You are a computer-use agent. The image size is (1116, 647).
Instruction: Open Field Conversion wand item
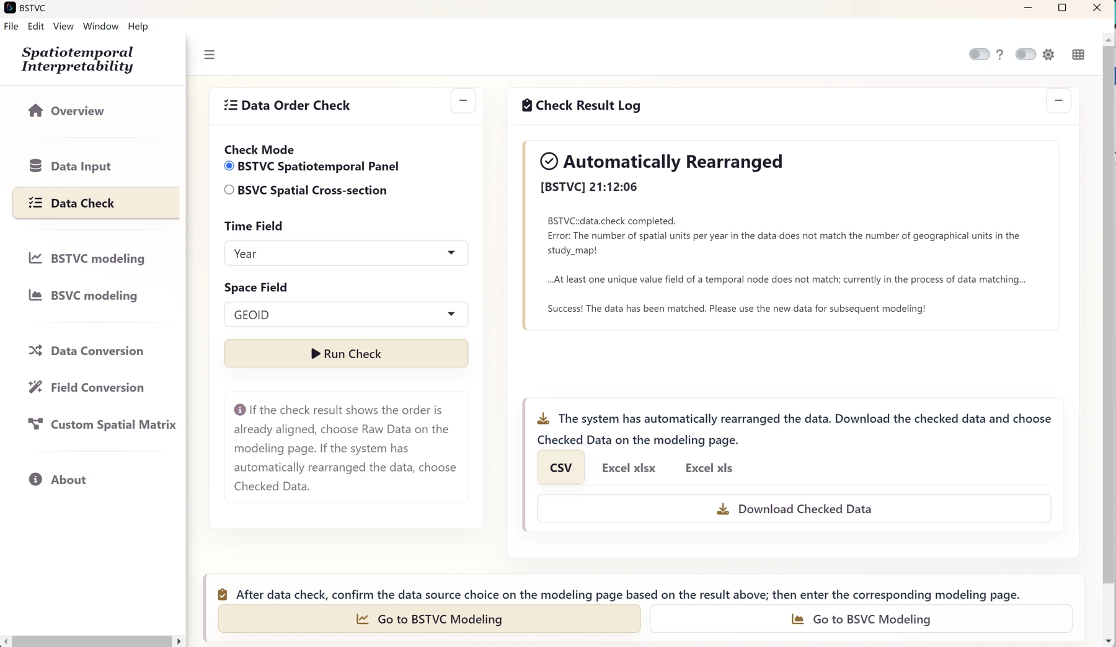point(86,387)
